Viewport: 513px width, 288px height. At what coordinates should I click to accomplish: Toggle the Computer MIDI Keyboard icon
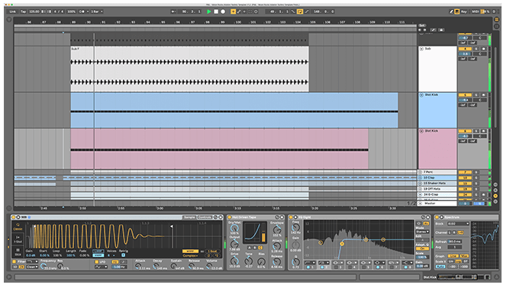[457, 11]
